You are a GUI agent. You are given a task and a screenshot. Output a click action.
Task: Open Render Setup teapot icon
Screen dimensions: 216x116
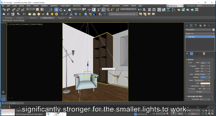[179, 10]
